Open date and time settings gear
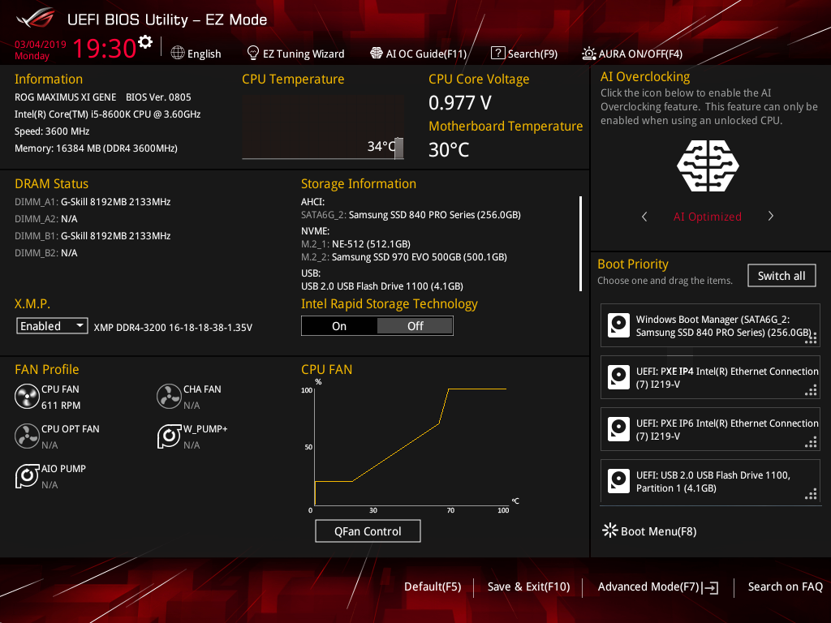Viewport: 831px width, 623px height. click(145, 42)
